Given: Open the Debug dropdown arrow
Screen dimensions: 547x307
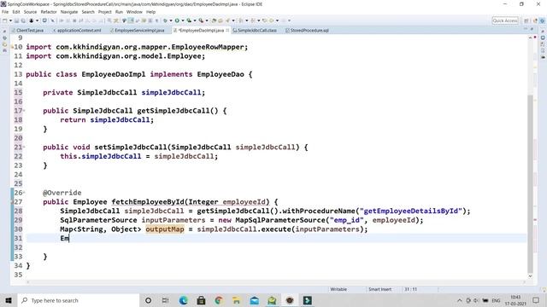Looking at the screenshot, I should (x=171, y=20).
